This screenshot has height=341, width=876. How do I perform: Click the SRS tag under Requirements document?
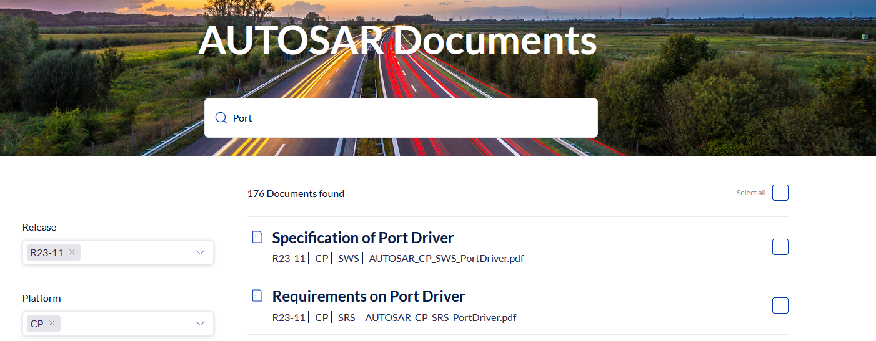point(346,317)
